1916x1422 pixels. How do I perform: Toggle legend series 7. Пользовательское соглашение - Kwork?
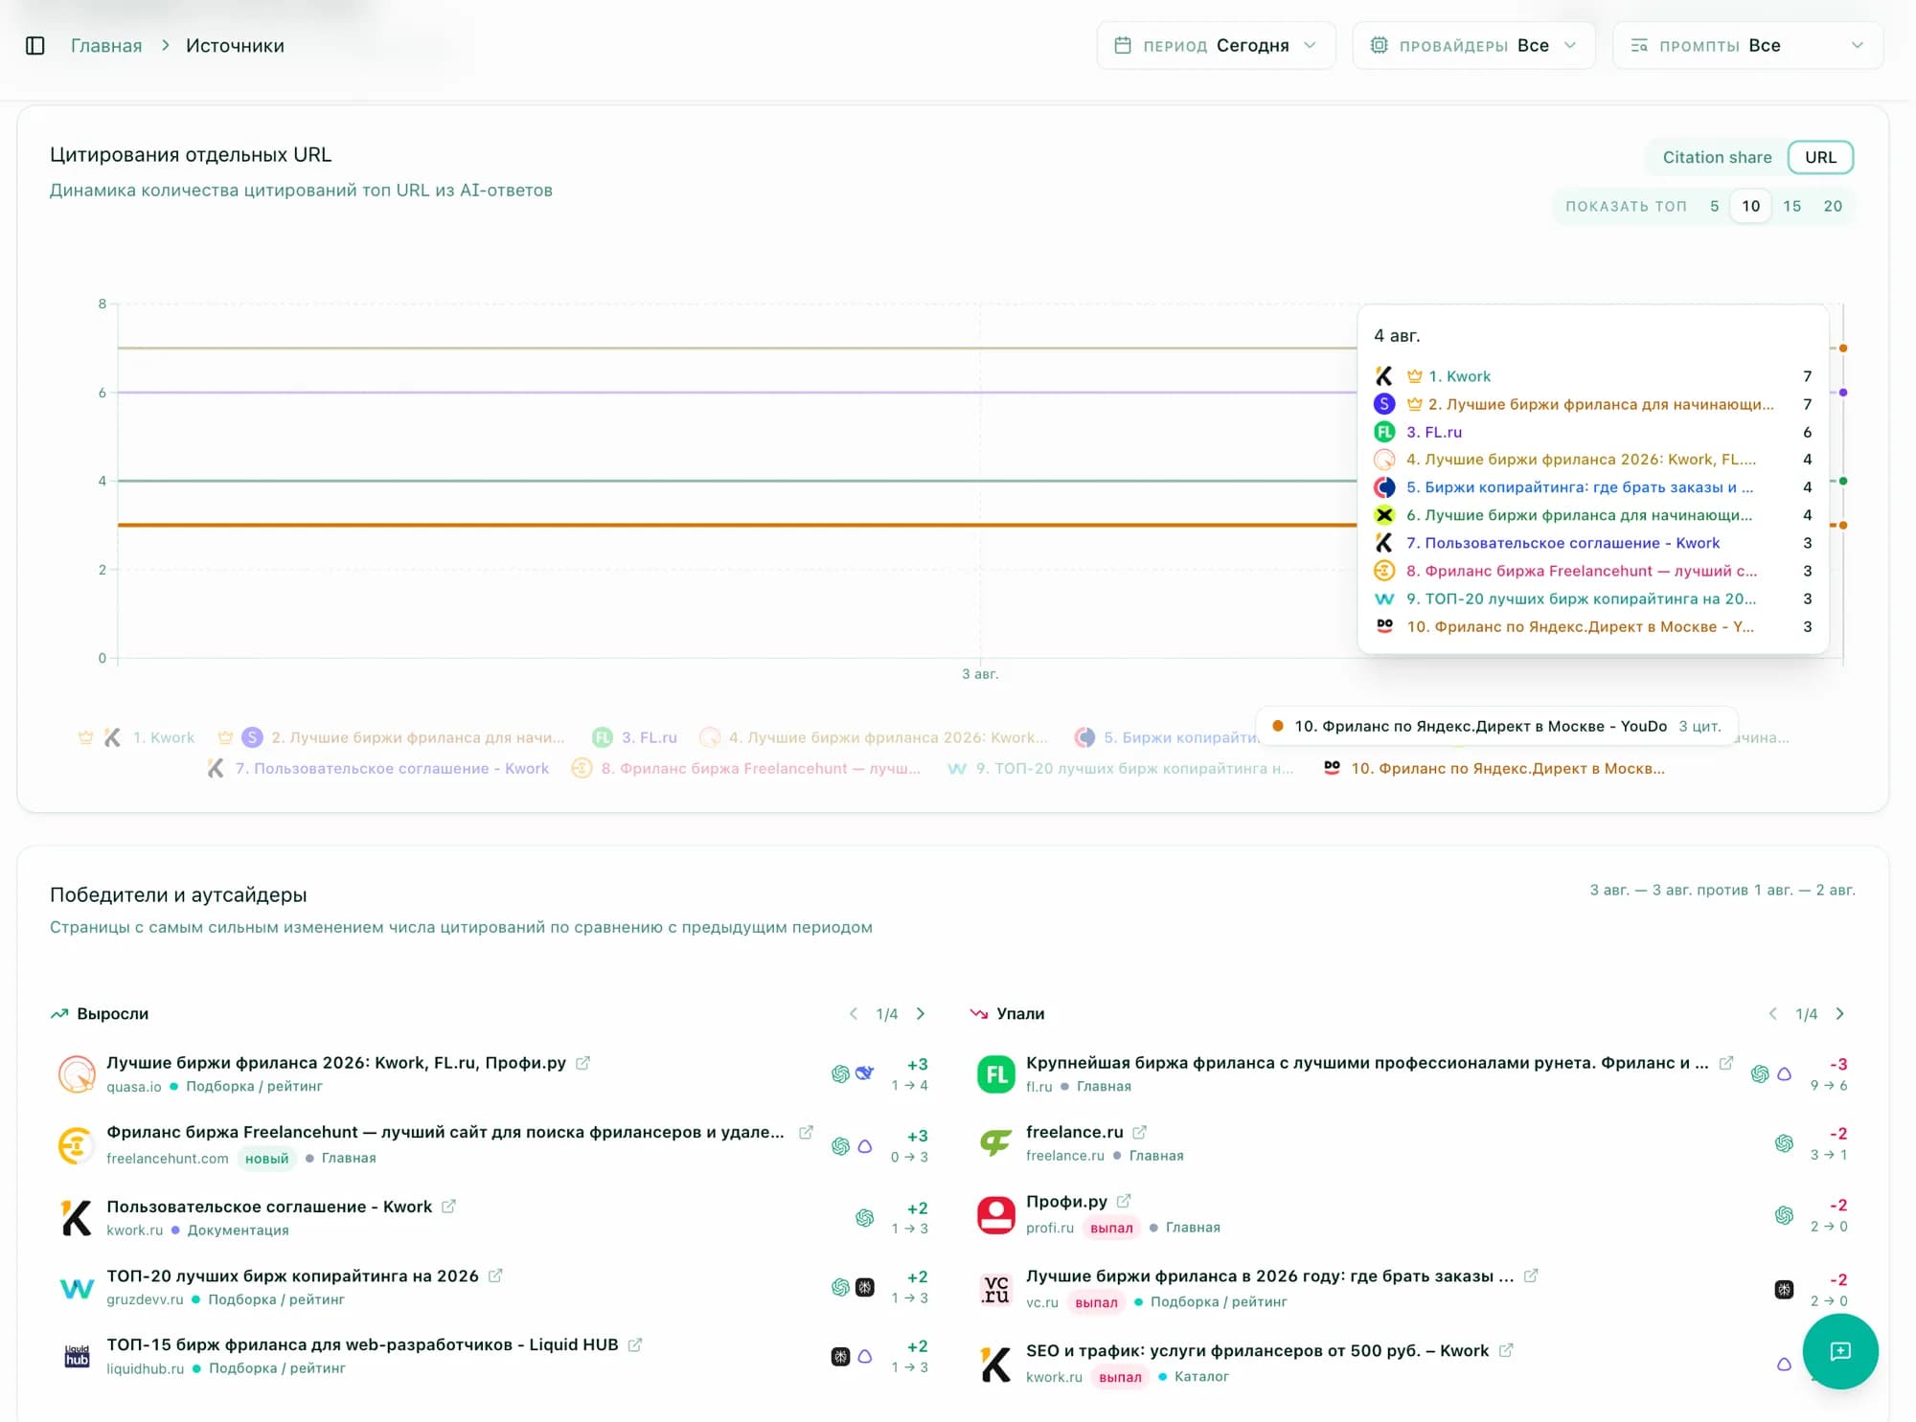[378, 768]
